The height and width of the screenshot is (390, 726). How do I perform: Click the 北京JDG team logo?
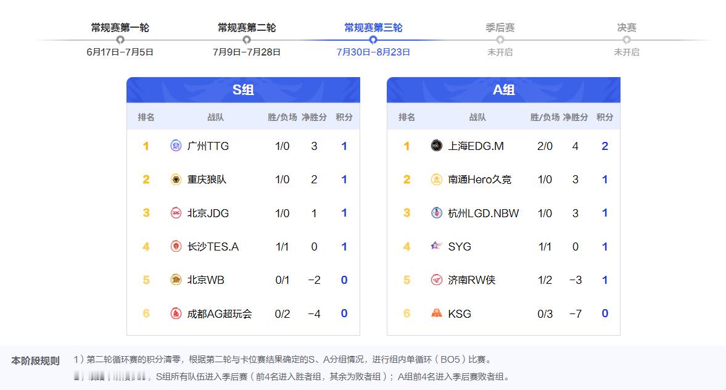point(176,213)
